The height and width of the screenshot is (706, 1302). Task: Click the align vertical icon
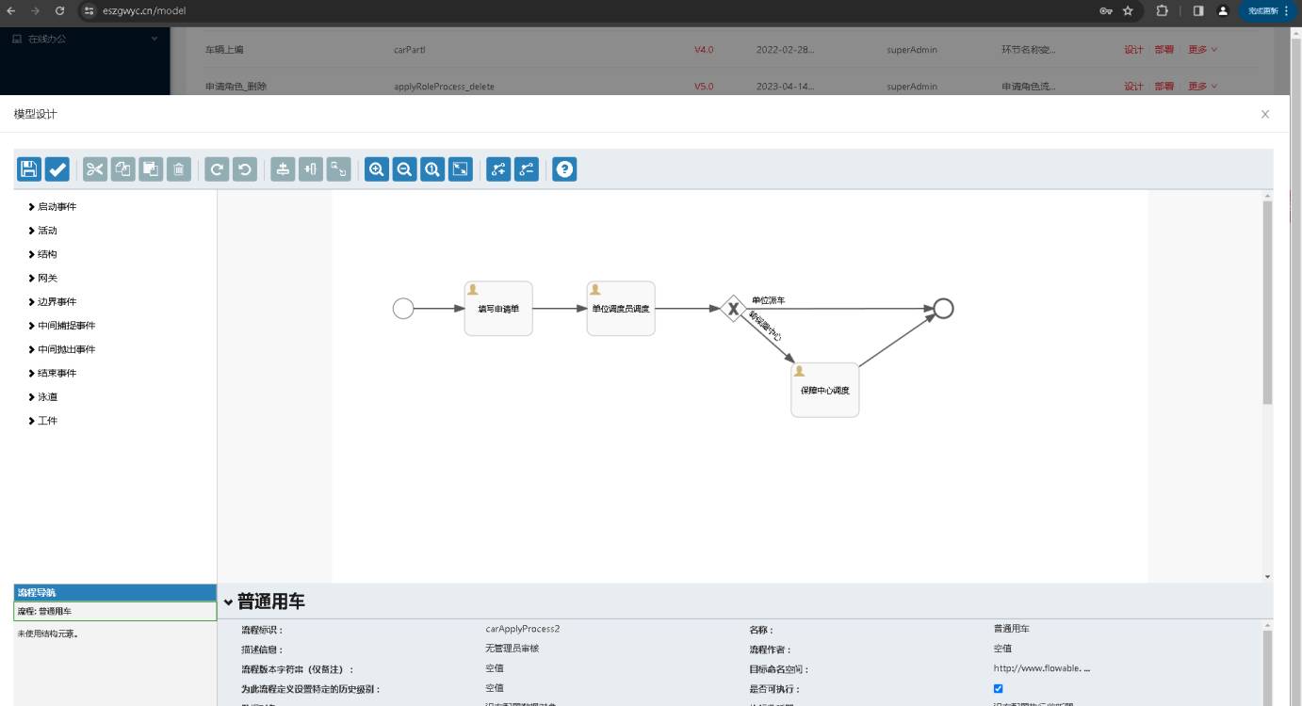tap(283, 169)
